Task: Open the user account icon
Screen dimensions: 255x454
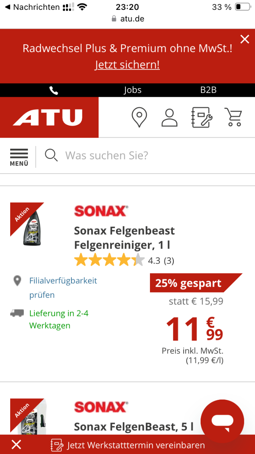Action: pos(169,117)
